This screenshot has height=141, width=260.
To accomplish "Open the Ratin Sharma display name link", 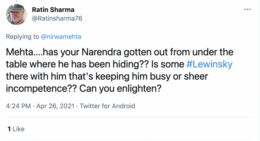I will 53,10.
